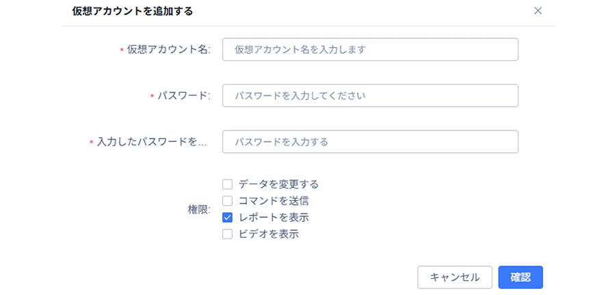591x295 pixels.
Task: Click the dialog title 仮想アカウントを追加する
Action: coord(132,11)
